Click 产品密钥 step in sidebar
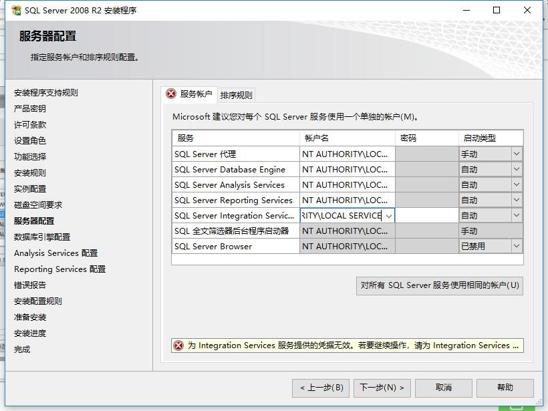Screen dimensions: 548x411 click(29, 109)
